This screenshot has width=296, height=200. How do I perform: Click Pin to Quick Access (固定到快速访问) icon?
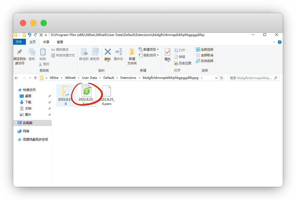point(19,52)
